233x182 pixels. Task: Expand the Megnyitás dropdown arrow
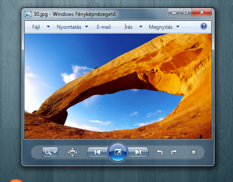tap(178, 27)
